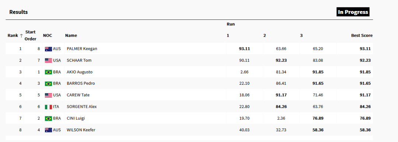This screenshot has width=398, height=142.
Task: Click the USA flag next to CAREW Tate
Action: 49,95
